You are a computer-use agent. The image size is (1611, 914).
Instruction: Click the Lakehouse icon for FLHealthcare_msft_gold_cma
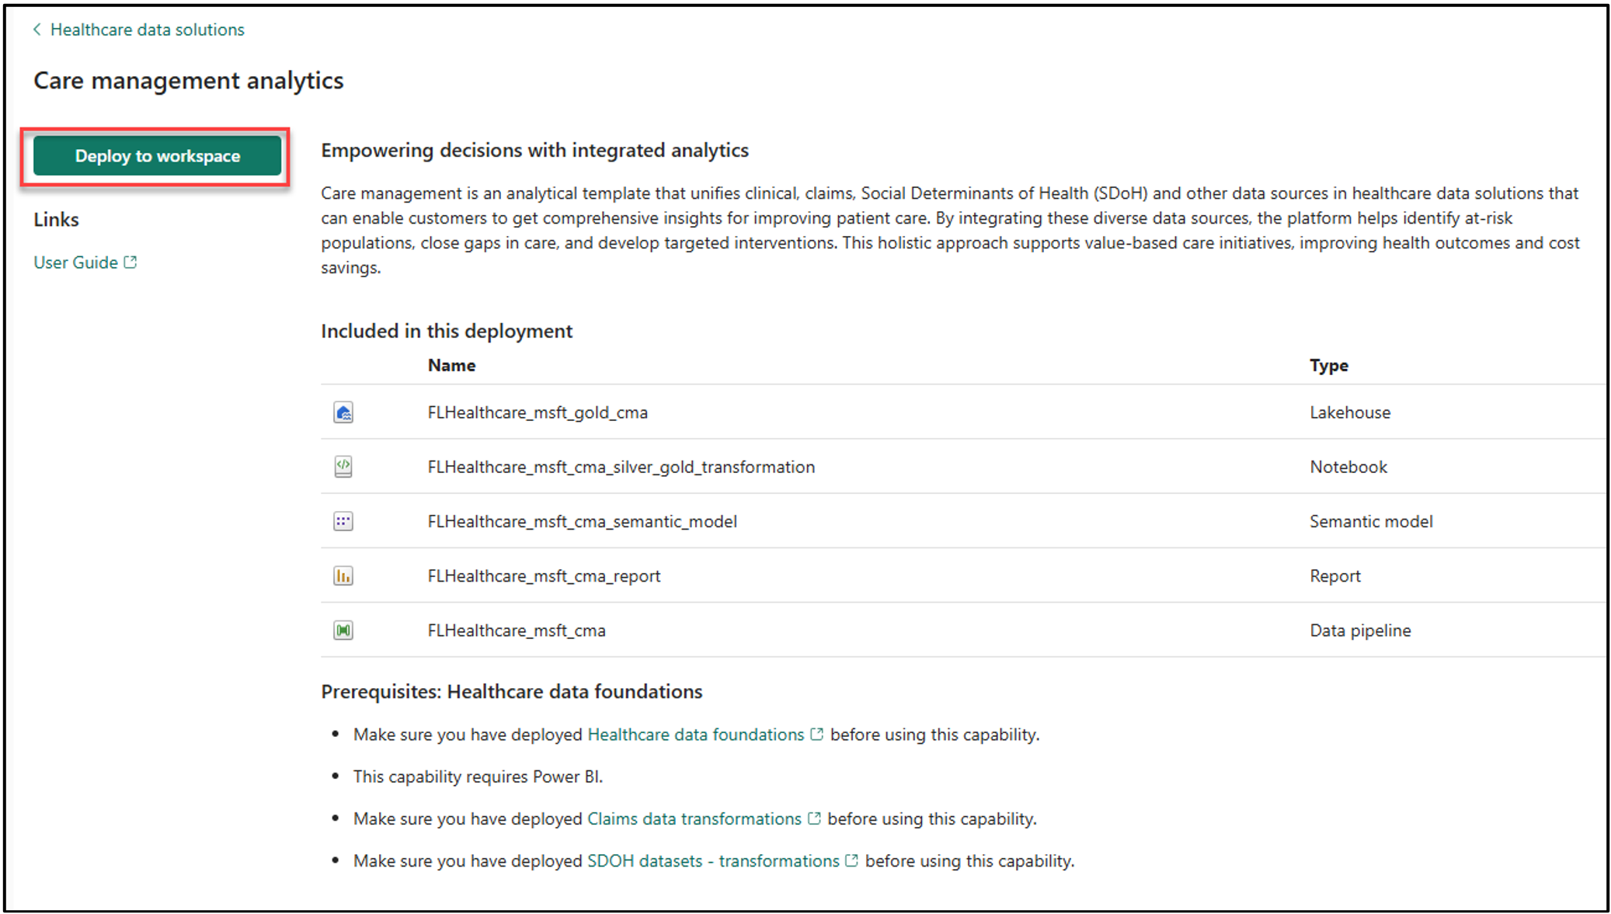tap(343, 412)
